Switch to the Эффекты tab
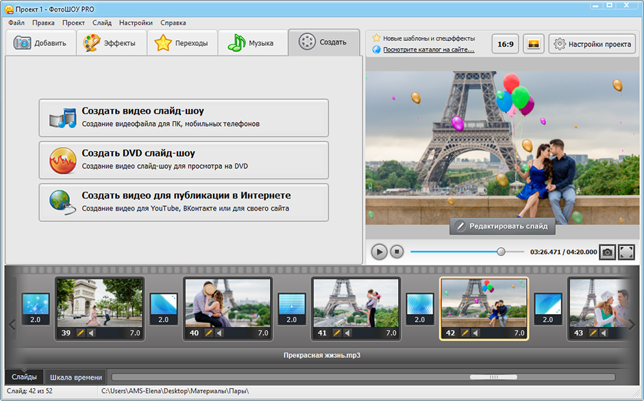The height and width of the screenshot is (401, 644). (112, 42)
